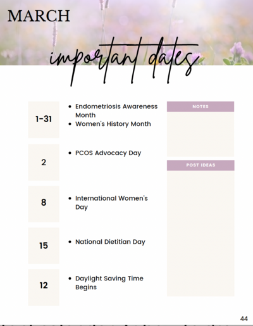Click inside the Post Ideas writing area
253x326 pixels.
pos(201,234)
